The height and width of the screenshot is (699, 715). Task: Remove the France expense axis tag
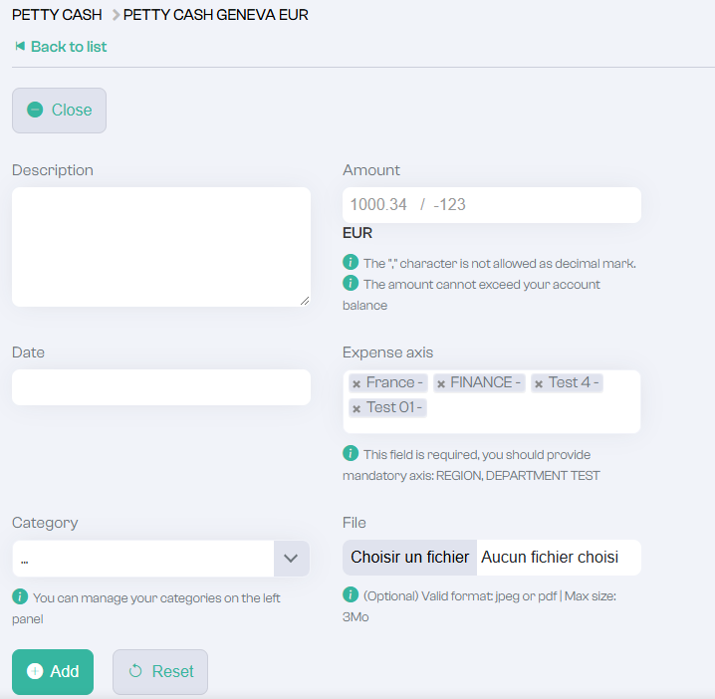(x=357, y=384)
